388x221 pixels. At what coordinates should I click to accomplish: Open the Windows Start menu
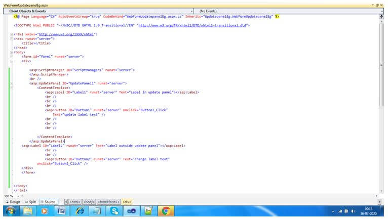(x=11, y=211)
